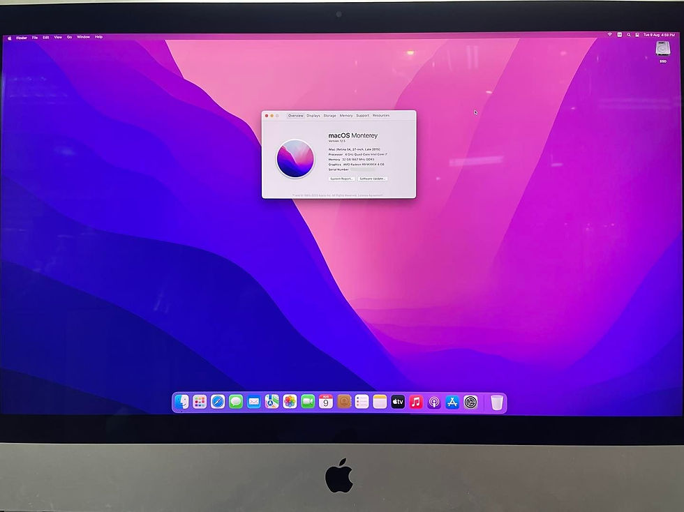The height and width of the screenshot is (512, 684).
Task: Open Photos app in the Dock
Action: click(x=290, y=402)
